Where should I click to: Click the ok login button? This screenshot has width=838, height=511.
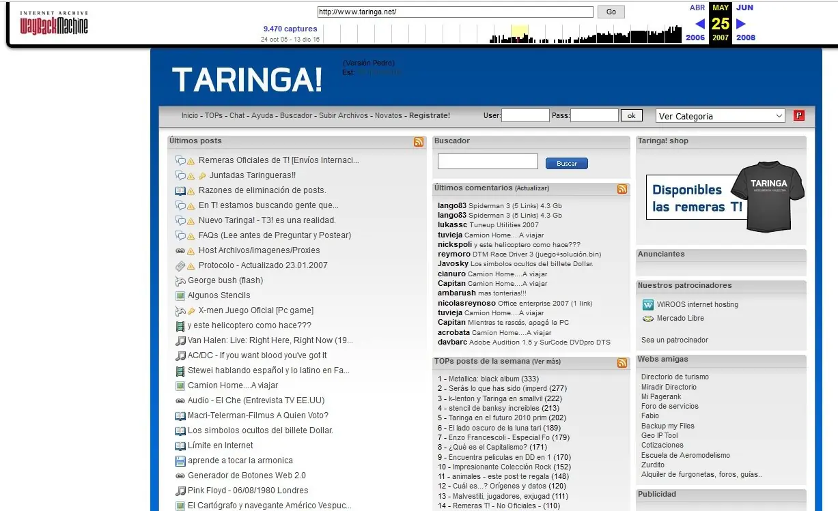click(632, 116)
